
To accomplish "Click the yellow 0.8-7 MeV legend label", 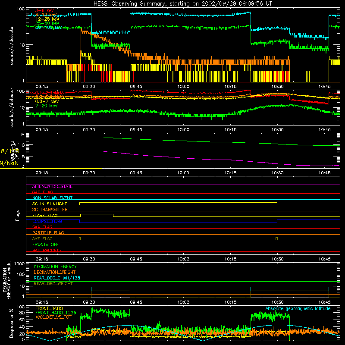I will click(x=47, y=101).
